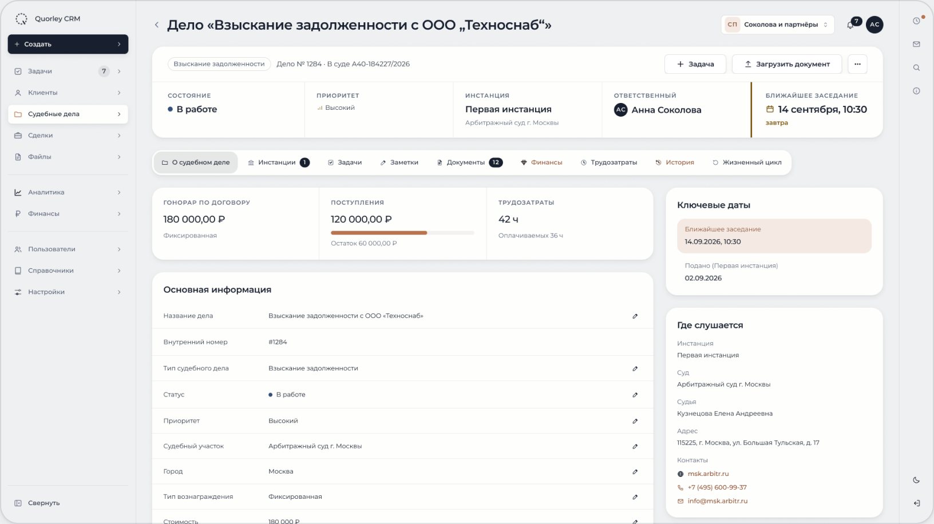
Task: Add a task with '+ Задача' button
Action: click(x=695, y=64)
